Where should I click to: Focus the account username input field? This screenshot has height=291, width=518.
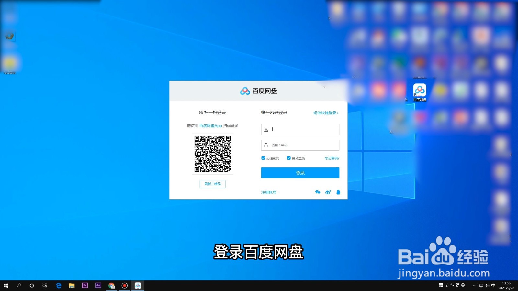pyautogui.click(x=300, y=130)
